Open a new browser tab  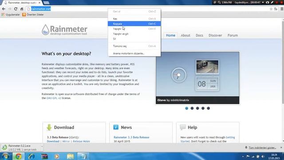[46, 3]
